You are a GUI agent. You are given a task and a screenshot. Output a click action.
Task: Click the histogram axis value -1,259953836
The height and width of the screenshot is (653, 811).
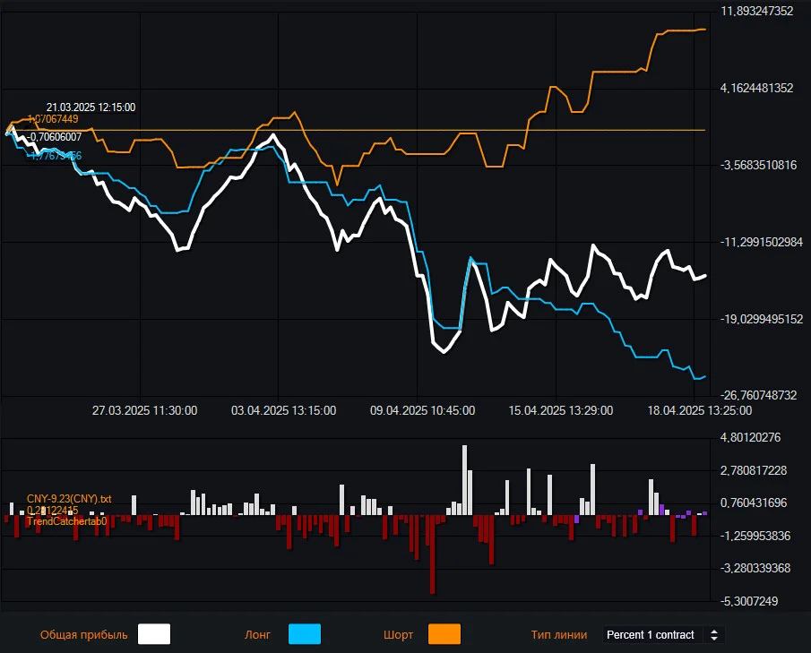[755, 536]
